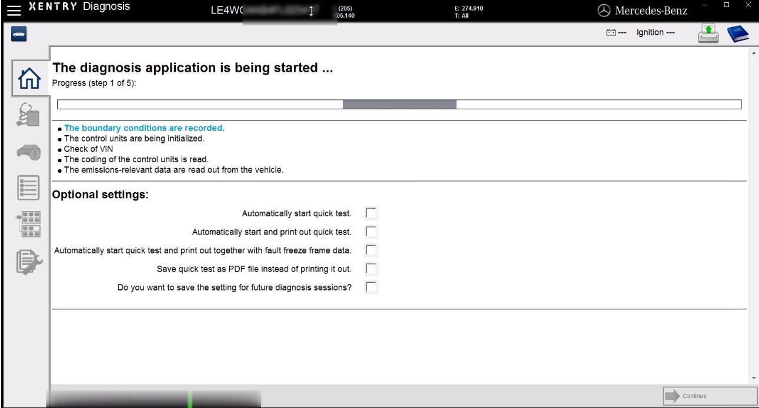Viewport: 759px width, 408px height.
Task: Select 'The control units are being initialized.' line
Action: [134, 139]
